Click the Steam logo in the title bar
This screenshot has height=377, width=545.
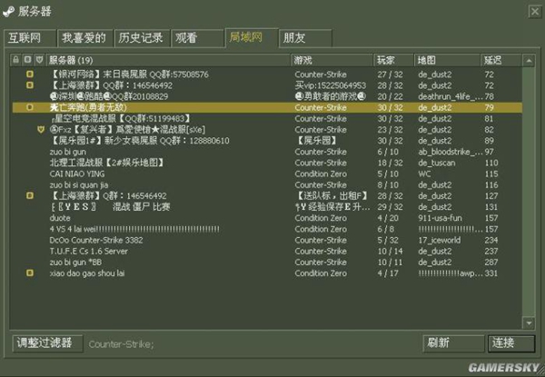(8, 11)
